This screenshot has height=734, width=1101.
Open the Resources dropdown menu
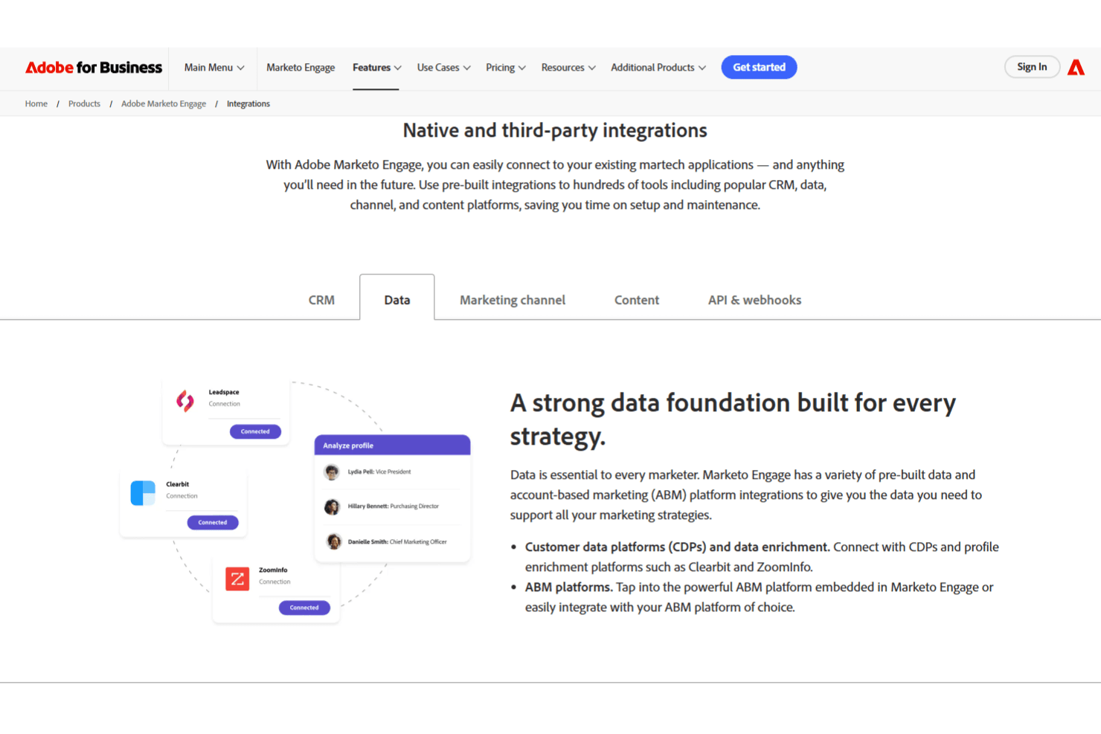pyautogui.click(x=568, y=68)
